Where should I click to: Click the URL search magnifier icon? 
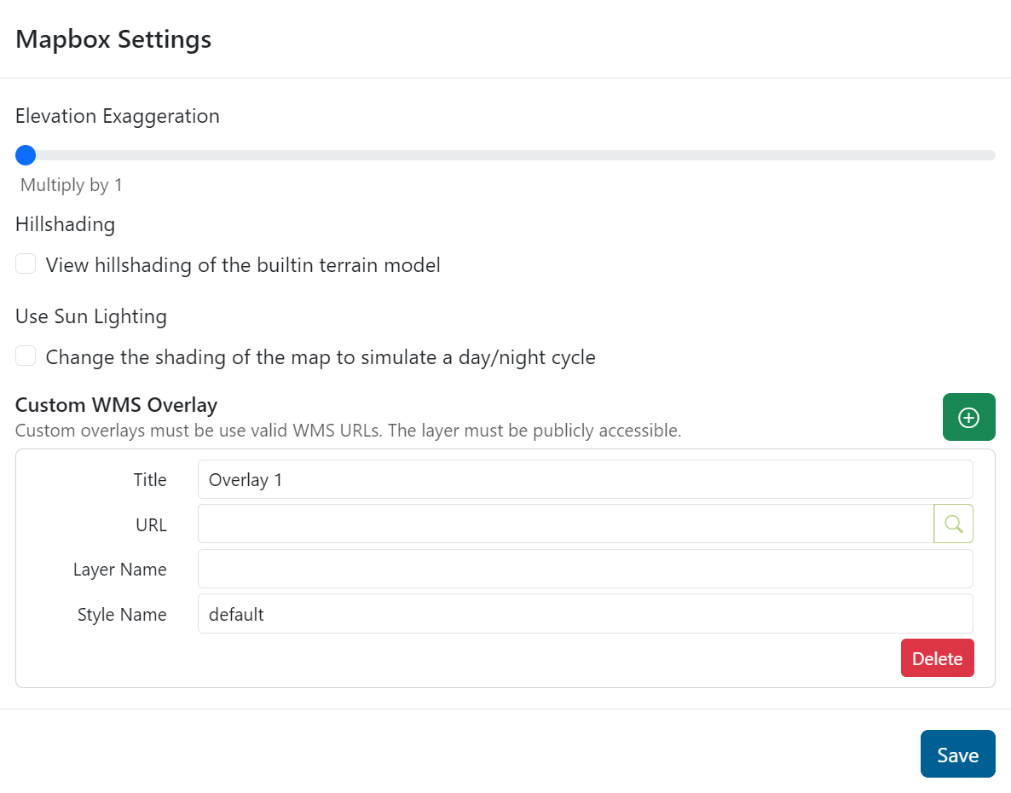pyautogui.click(x=953, y=524)
